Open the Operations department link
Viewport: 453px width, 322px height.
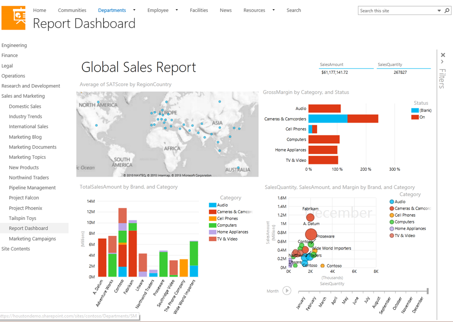coord(13,76)
